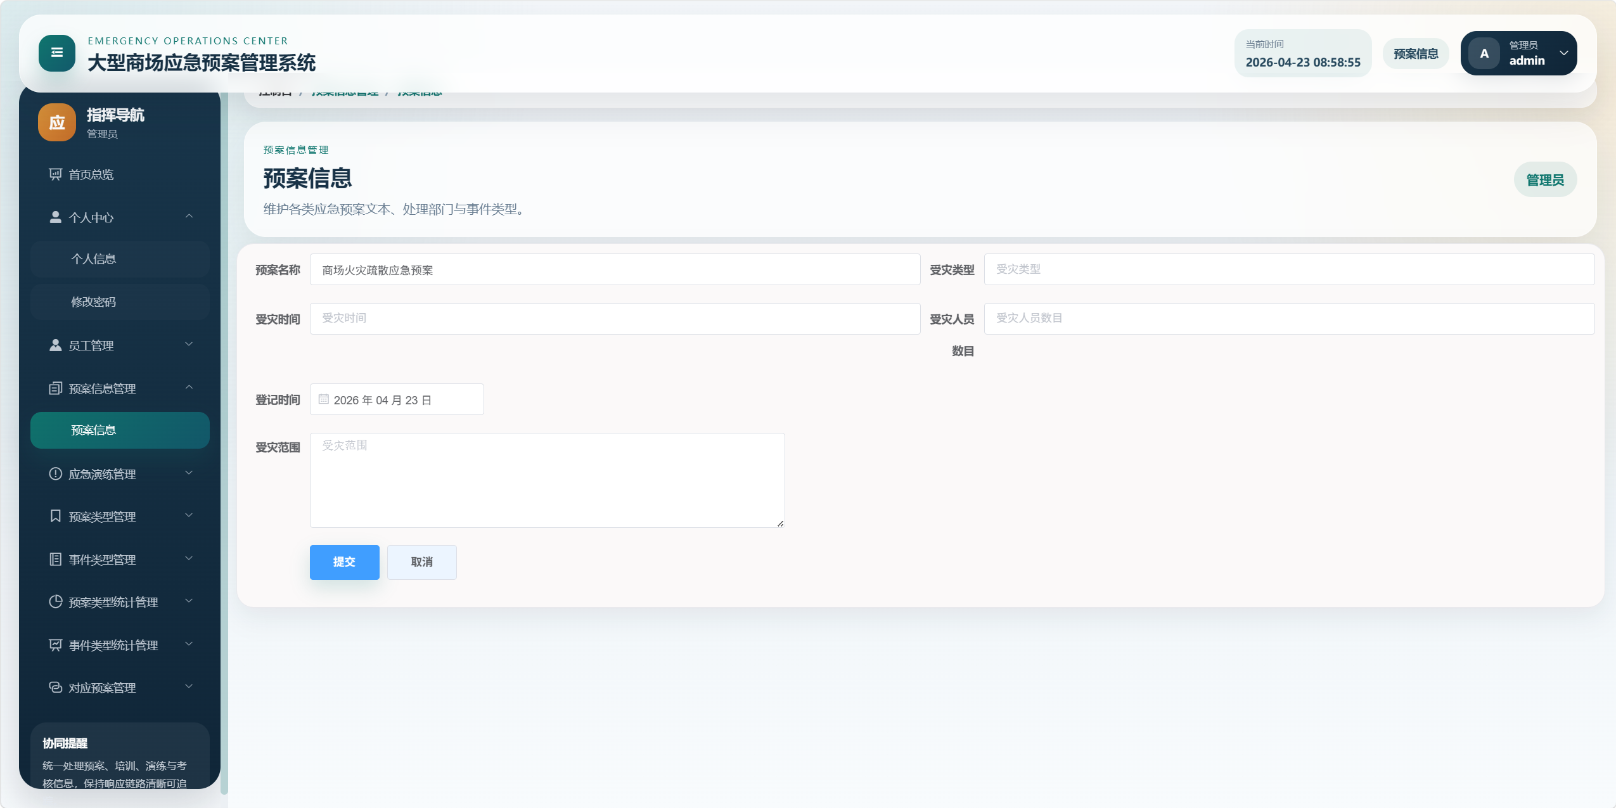Collapse the 个人中心 menu chevron
The width and height of the screenshot is (1616, 808).
point(189,217)
